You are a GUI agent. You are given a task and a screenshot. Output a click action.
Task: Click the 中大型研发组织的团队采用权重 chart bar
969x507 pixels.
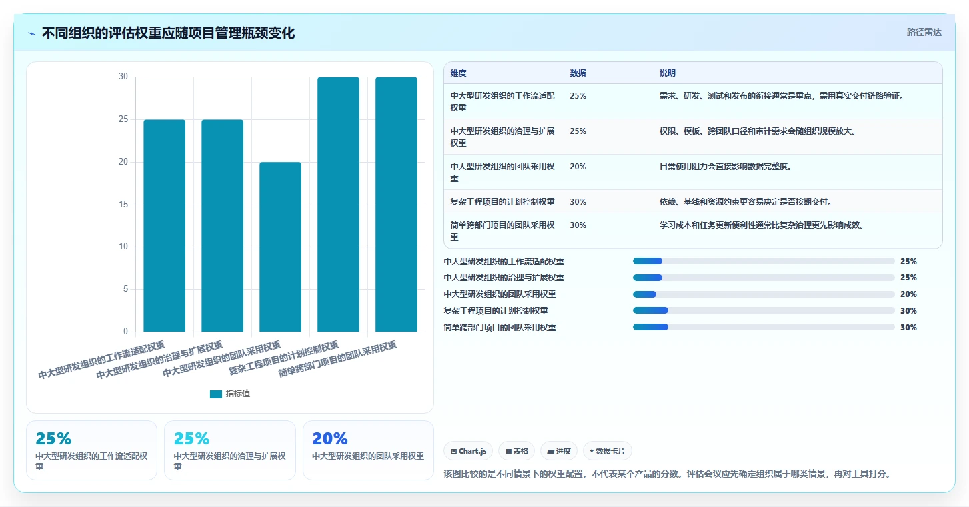(x=281, y=247)
